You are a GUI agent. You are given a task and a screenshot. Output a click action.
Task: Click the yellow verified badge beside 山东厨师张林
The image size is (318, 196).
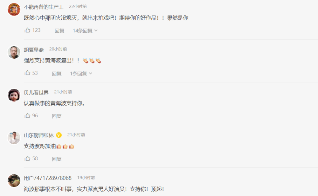[59, 135]
